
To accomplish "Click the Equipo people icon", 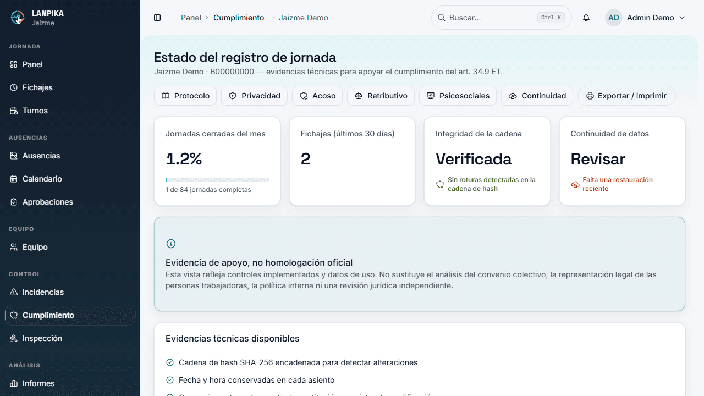I will (14, 247).
